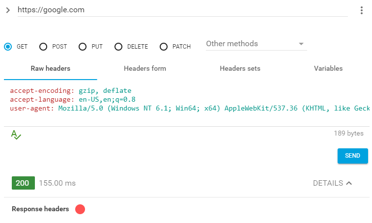
Task: Click the Response headers label
Action: click(40, 209)
